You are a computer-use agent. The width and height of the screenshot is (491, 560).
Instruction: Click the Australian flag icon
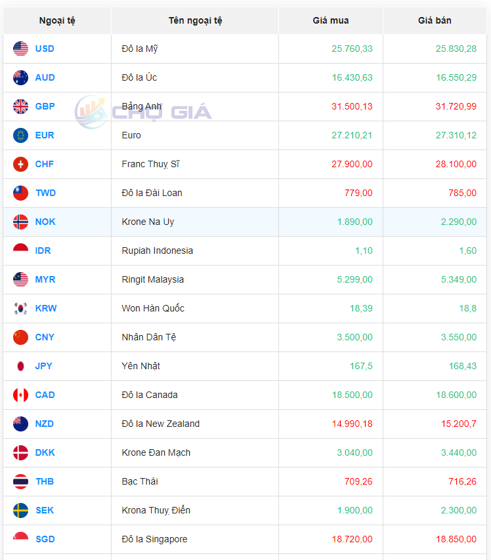(20, 77)
